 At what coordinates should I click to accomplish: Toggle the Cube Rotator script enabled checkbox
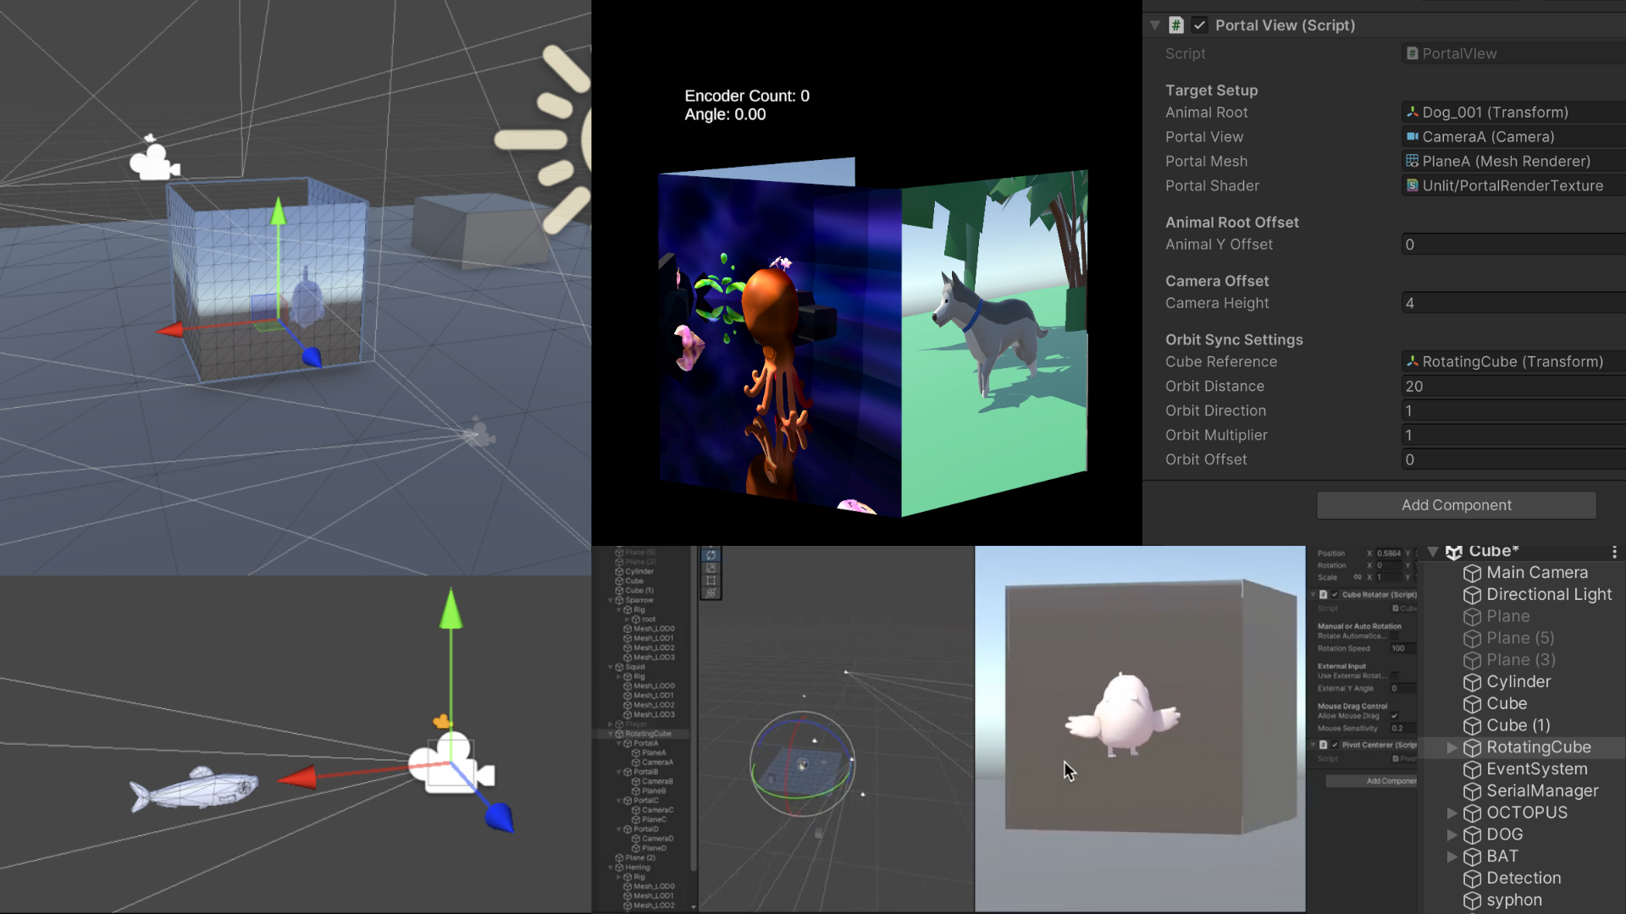[1335, 594]
